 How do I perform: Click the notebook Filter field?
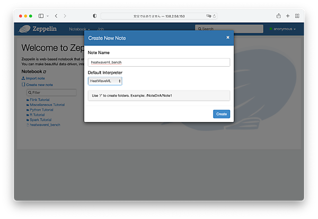[51, 93]
